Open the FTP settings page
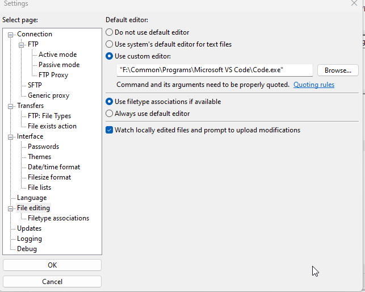The image size is (365, 292). [33, 44]
